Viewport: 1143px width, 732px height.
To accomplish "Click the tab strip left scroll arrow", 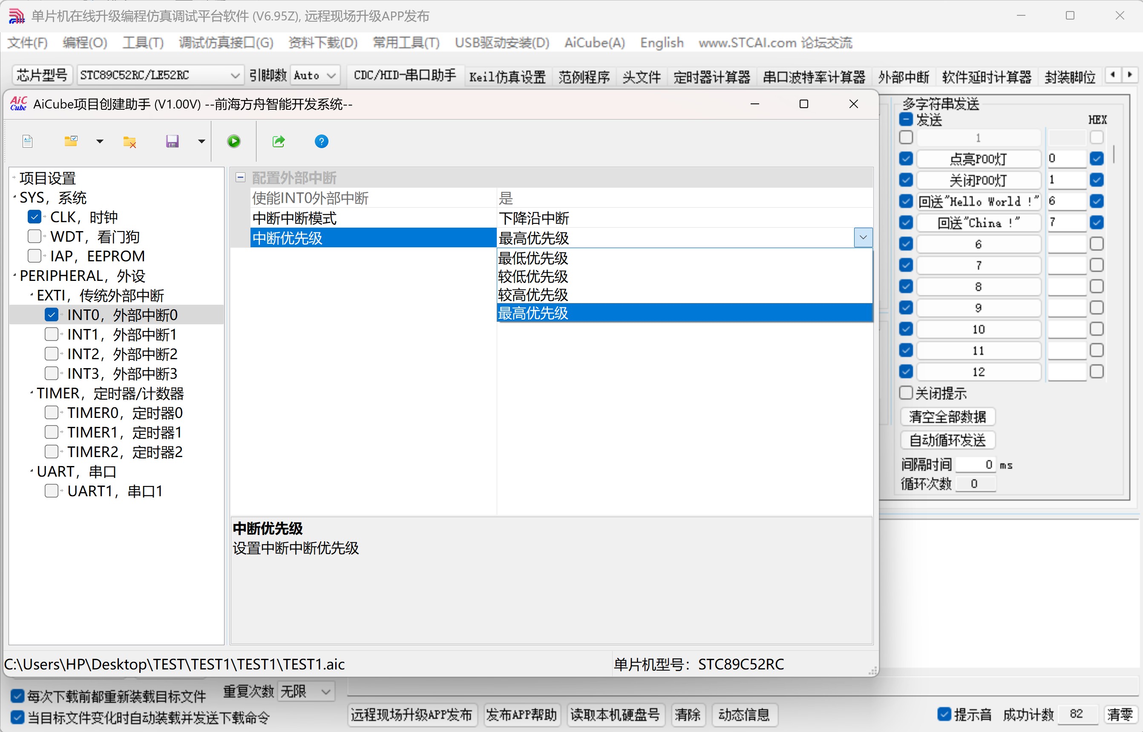I will (x=1113, y=74).
